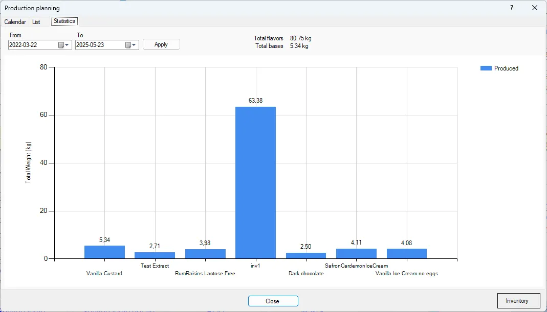Click the 4,08 value label
547x312 pixels.
click(407, 243)
